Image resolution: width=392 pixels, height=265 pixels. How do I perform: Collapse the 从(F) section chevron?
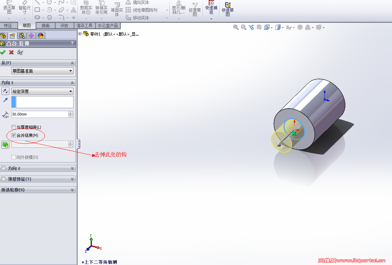72,63
